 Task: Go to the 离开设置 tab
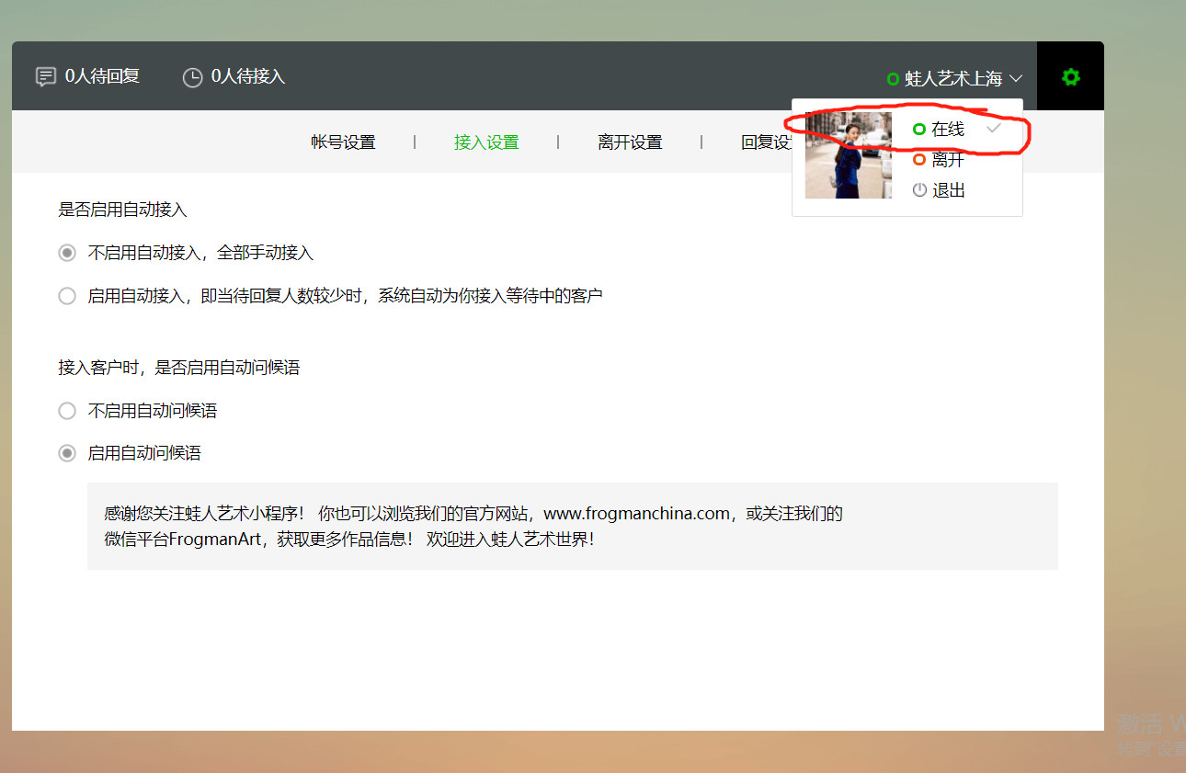pyautogui.click(x=630, y=142)
